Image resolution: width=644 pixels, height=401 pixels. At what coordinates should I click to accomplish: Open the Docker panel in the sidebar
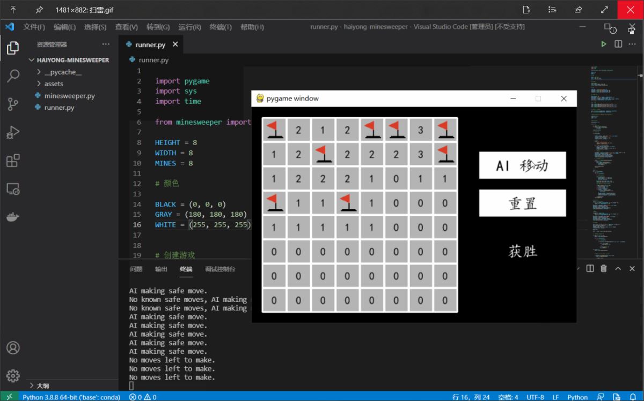[x=13, y=217]
